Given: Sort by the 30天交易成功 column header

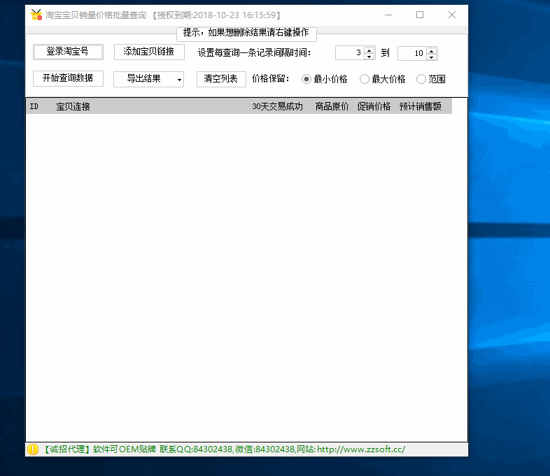Looking at the screenshot, I should pyautogui.click(x=277, y=106).
